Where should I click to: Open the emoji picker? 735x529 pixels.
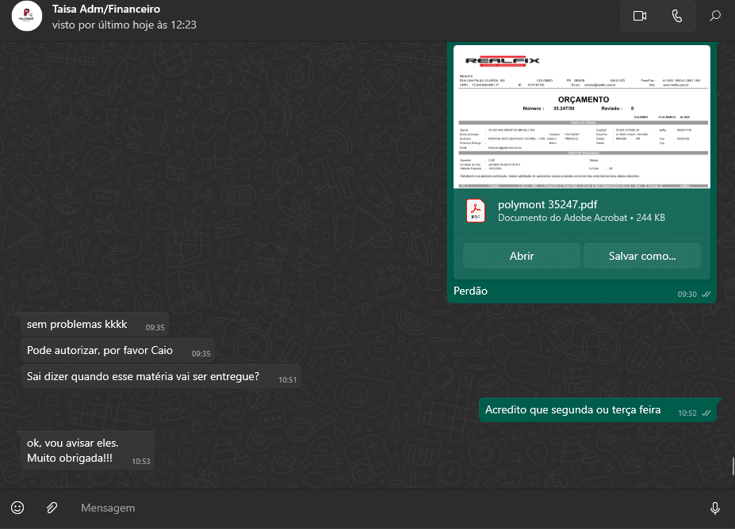pos(17,508)
